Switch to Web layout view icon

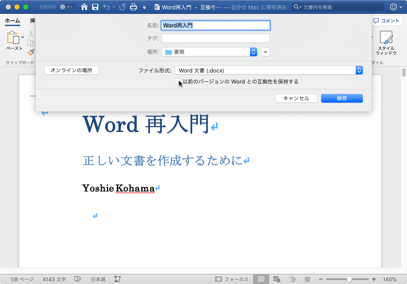pyautogui.click(x=276, y=279)
